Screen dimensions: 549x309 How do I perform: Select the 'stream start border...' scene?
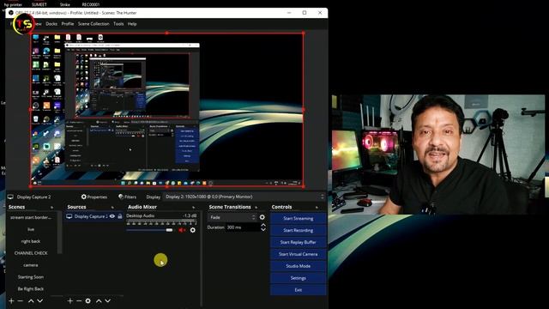[31, 217]
